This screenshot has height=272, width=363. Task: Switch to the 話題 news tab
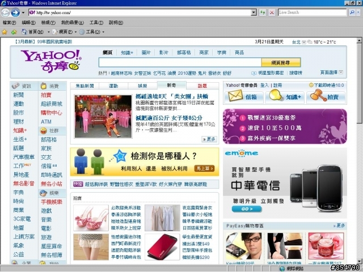click(202, 86)
